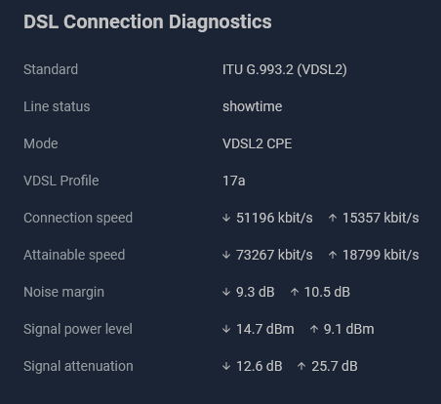Click the Noise margin upload arrow icon
441x404 pixels.
coord(295,292)
